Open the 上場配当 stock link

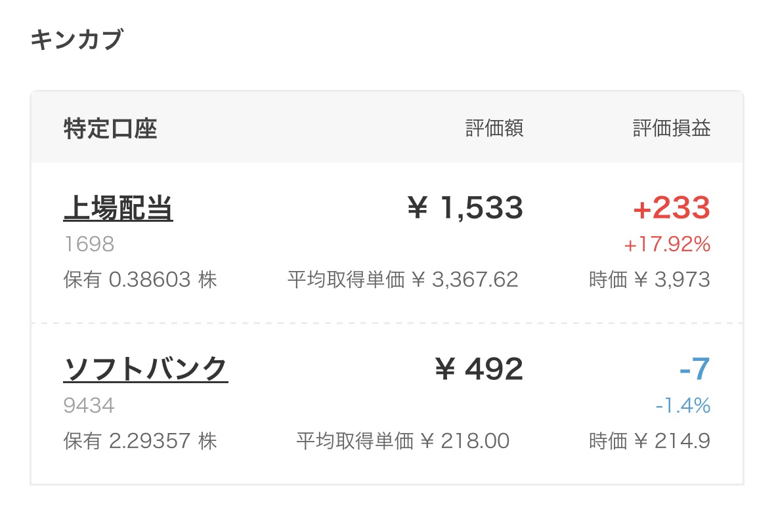coord(118,209)
